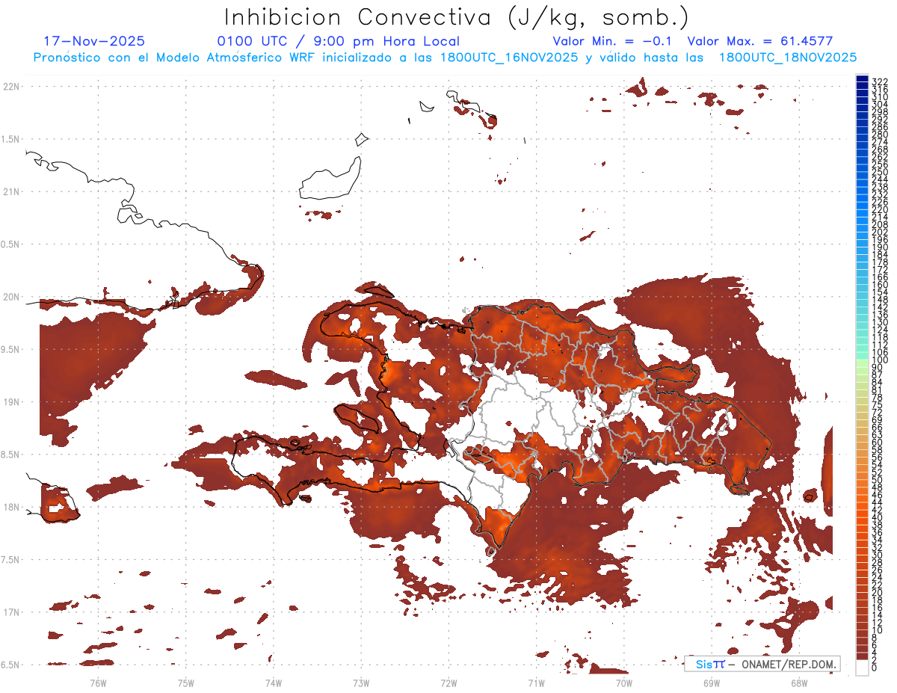Click the "Valor Max. = 61.4577" readout
897x693 pixels.
[x=759, y=41]
